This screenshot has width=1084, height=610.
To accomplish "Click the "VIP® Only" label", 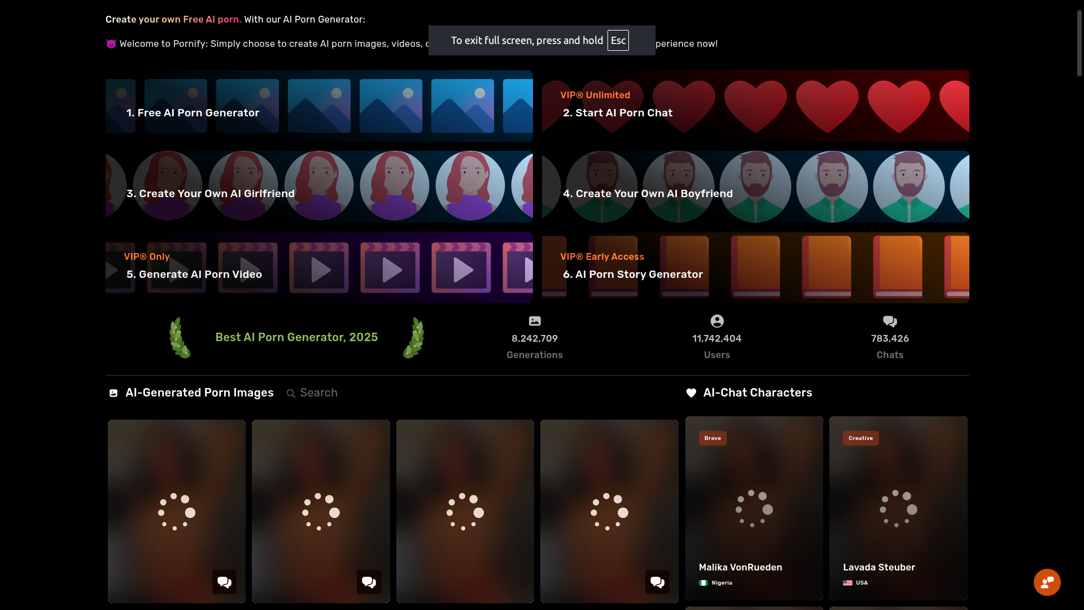I will (147, 256).
